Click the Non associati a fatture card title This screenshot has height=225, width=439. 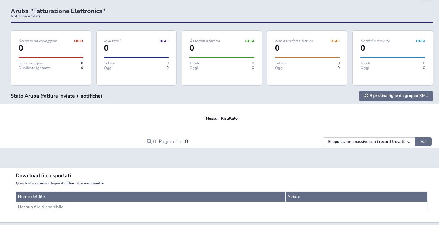(x=294, y=41)
